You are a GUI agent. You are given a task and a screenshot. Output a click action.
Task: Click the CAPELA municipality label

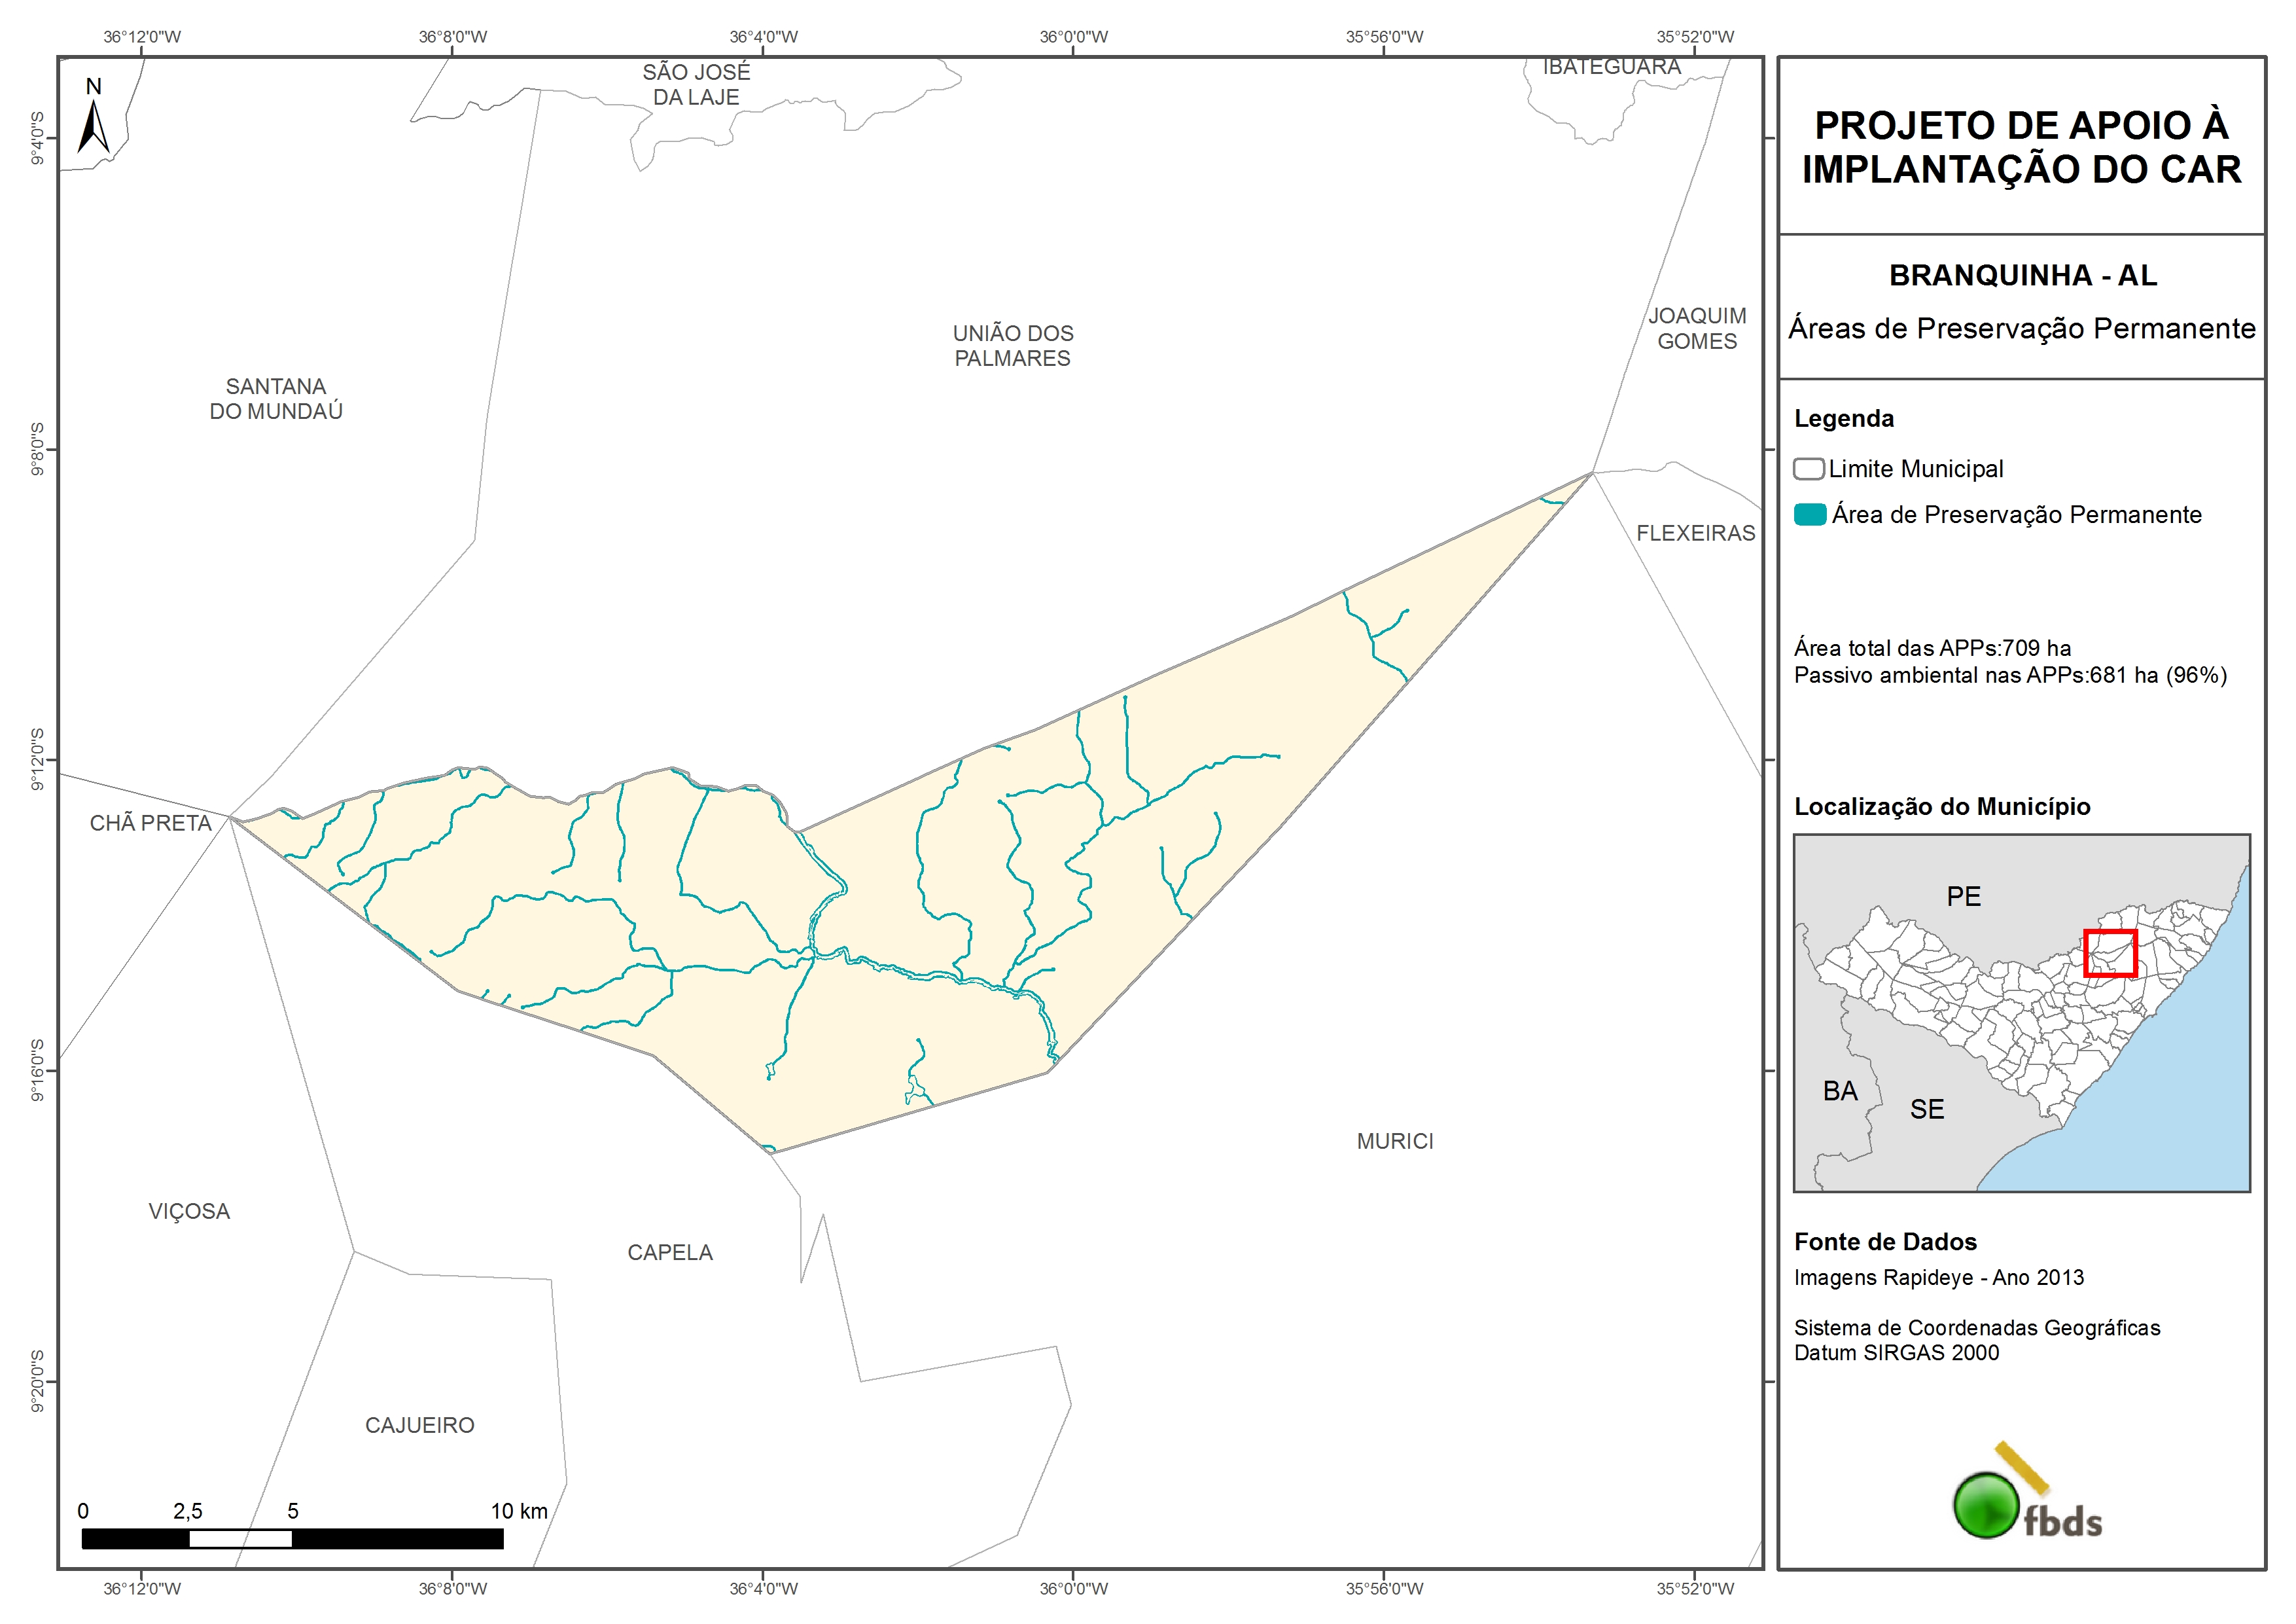point(670,1252)
